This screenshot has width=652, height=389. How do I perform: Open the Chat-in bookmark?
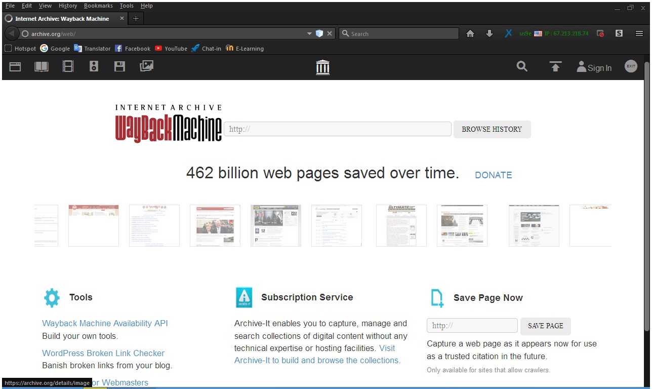(207, 49)
